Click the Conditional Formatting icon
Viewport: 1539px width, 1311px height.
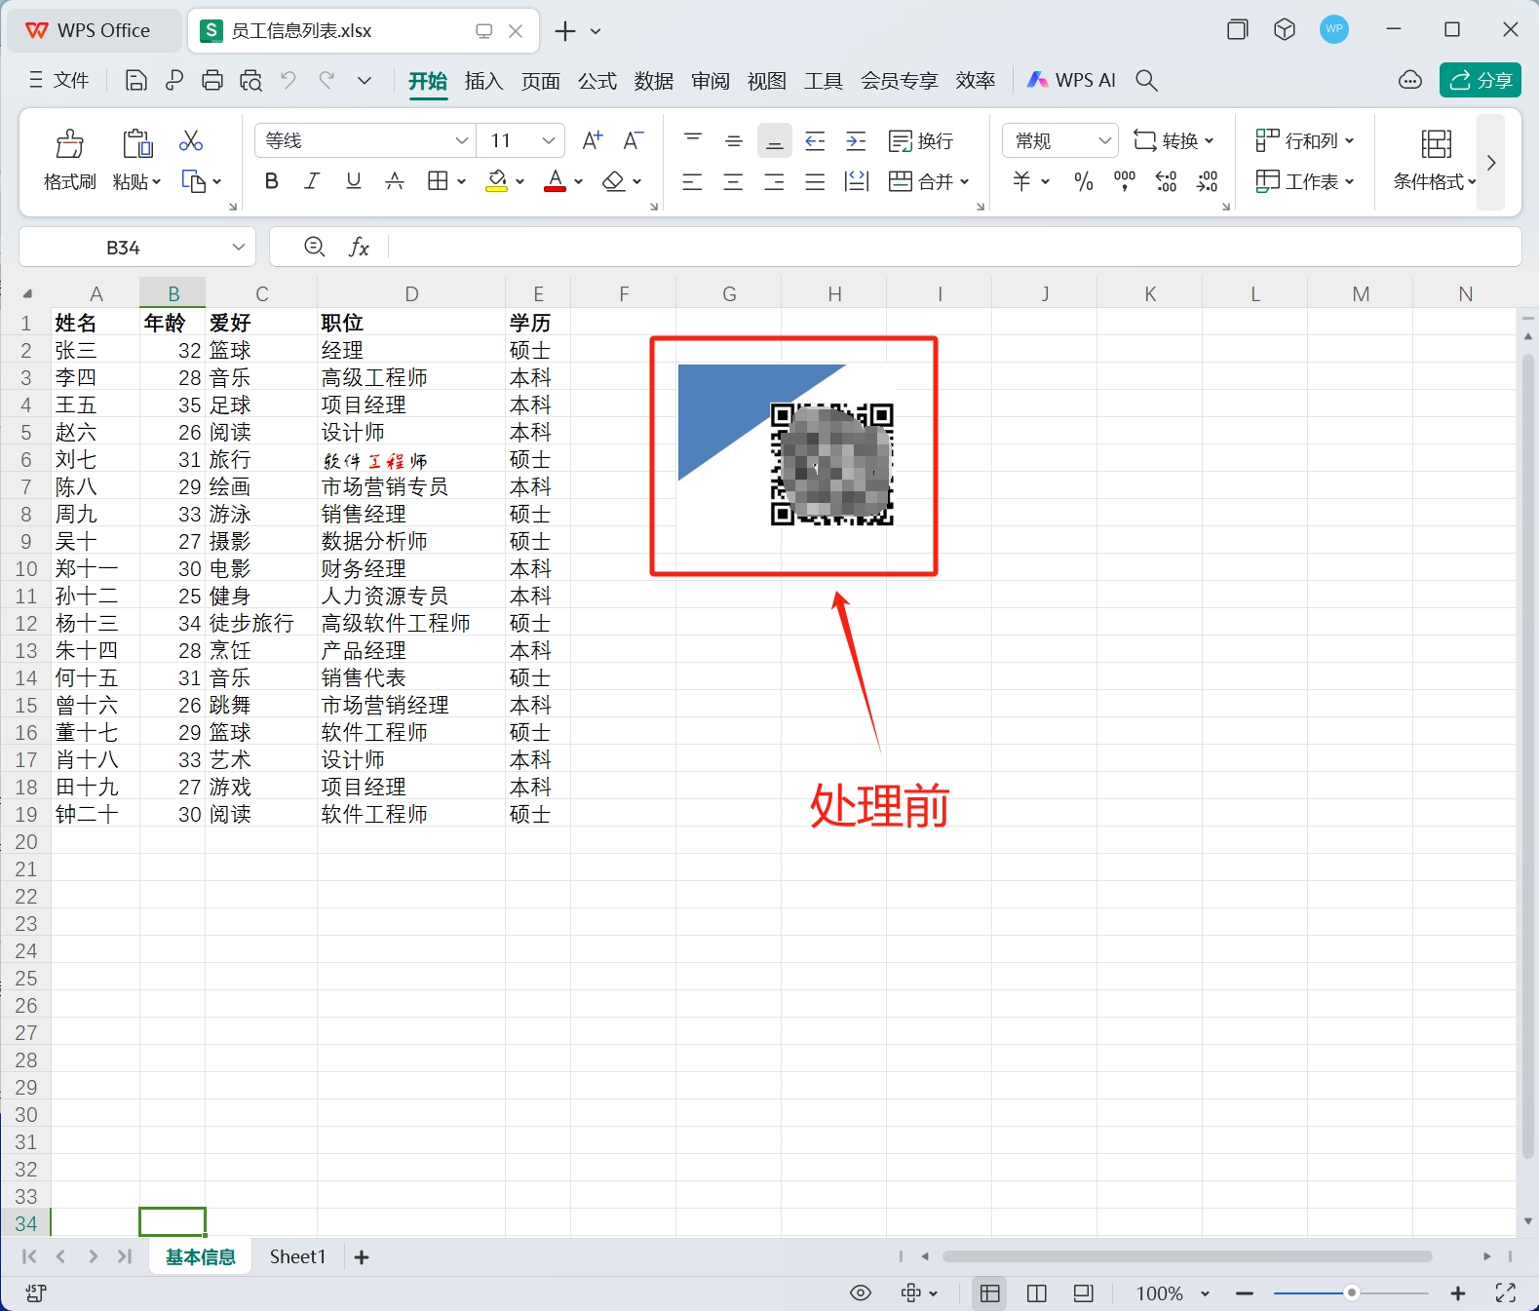(x=1436, y=144)
